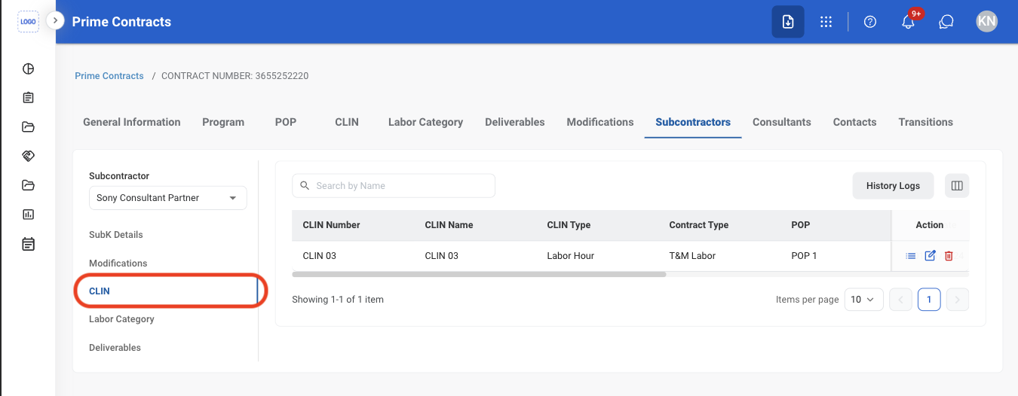Switch to the top Modifications tab
Viewport: 1018px width, 396px height.
point(600,122)
